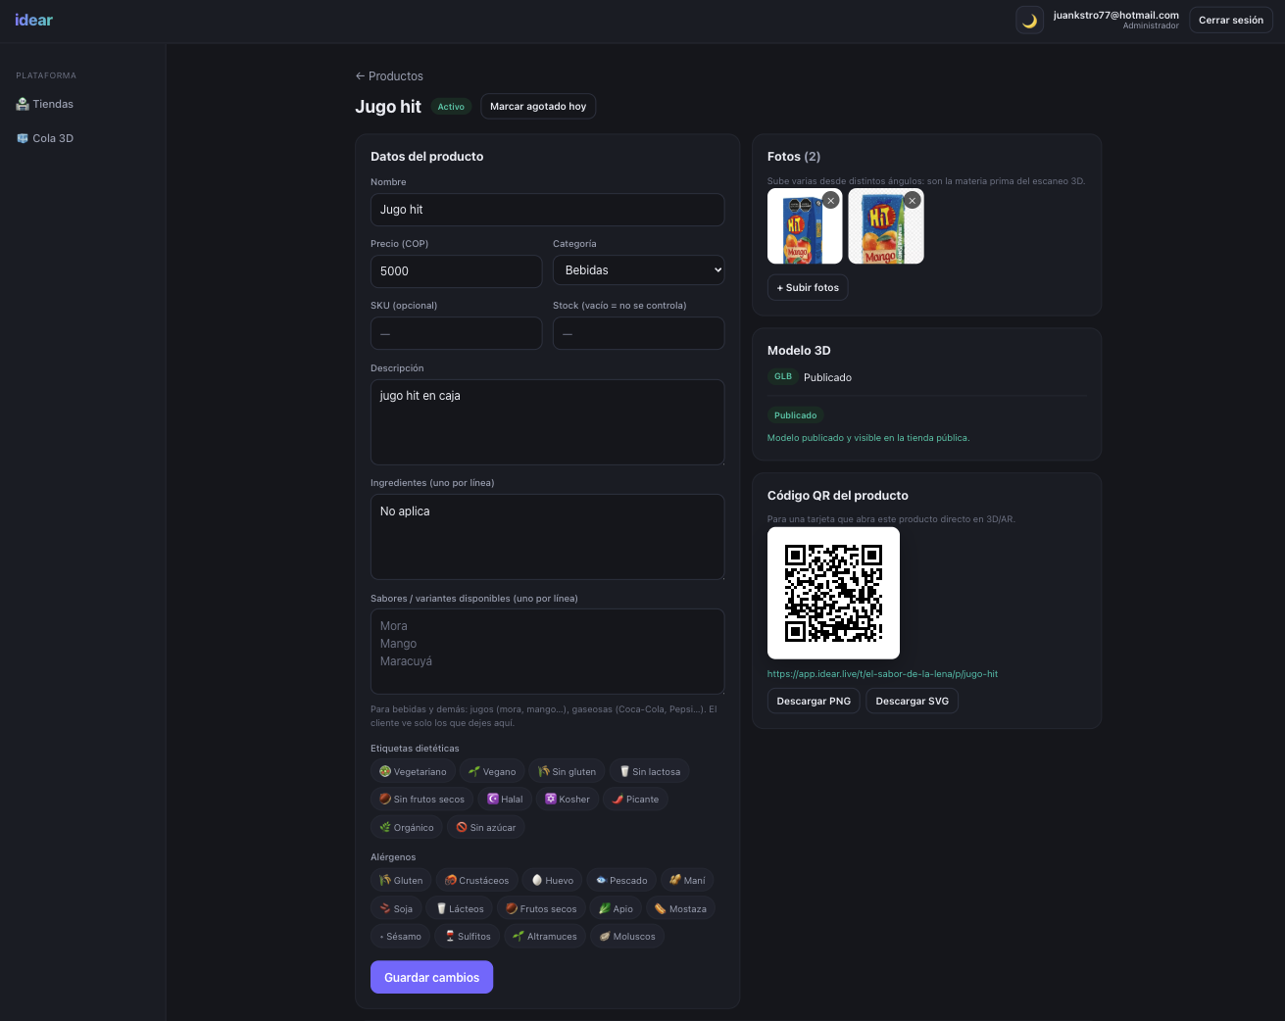Select the Gluten allergen chip
Image resolution: width=1285 pixels, height=1021 pixels.
click(x=401, y=880)
